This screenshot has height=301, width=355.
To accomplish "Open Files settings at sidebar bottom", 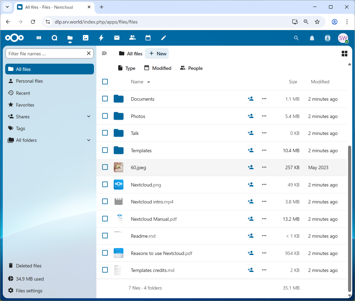I will coord(29,291).
